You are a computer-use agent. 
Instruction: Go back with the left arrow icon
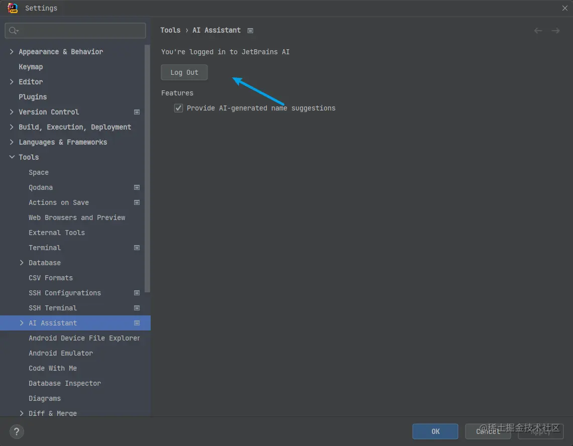point(538,31)
